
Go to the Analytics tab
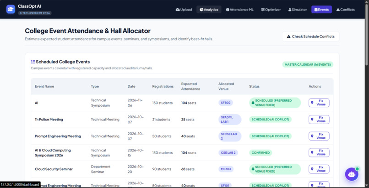point(209,10)
